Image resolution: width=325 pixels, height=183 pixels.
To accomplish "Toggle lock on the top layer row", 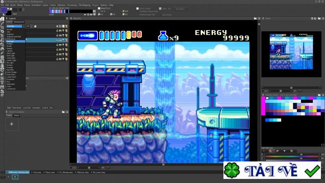I will tap(57, 31).
